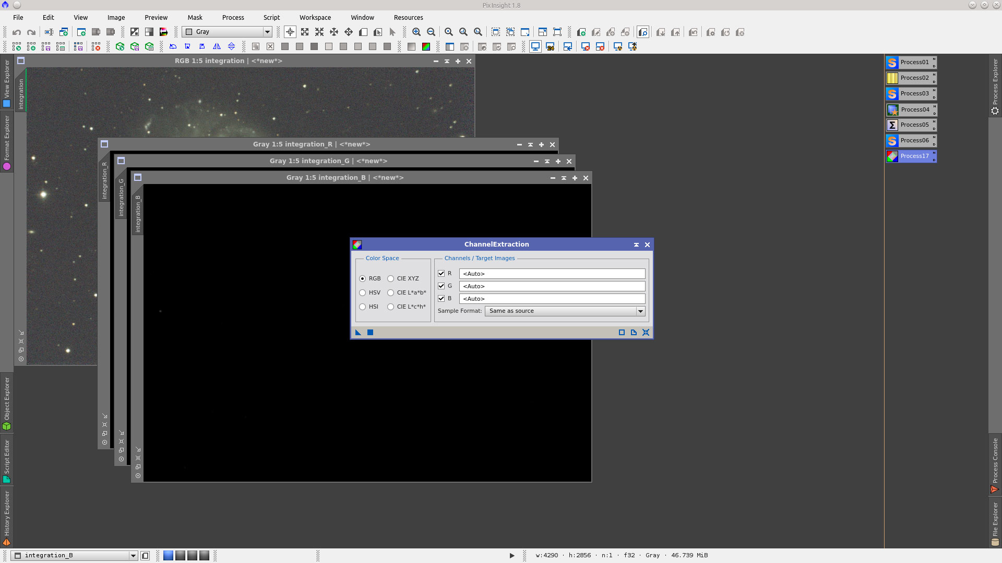Open the Script menu

point(271,17)
